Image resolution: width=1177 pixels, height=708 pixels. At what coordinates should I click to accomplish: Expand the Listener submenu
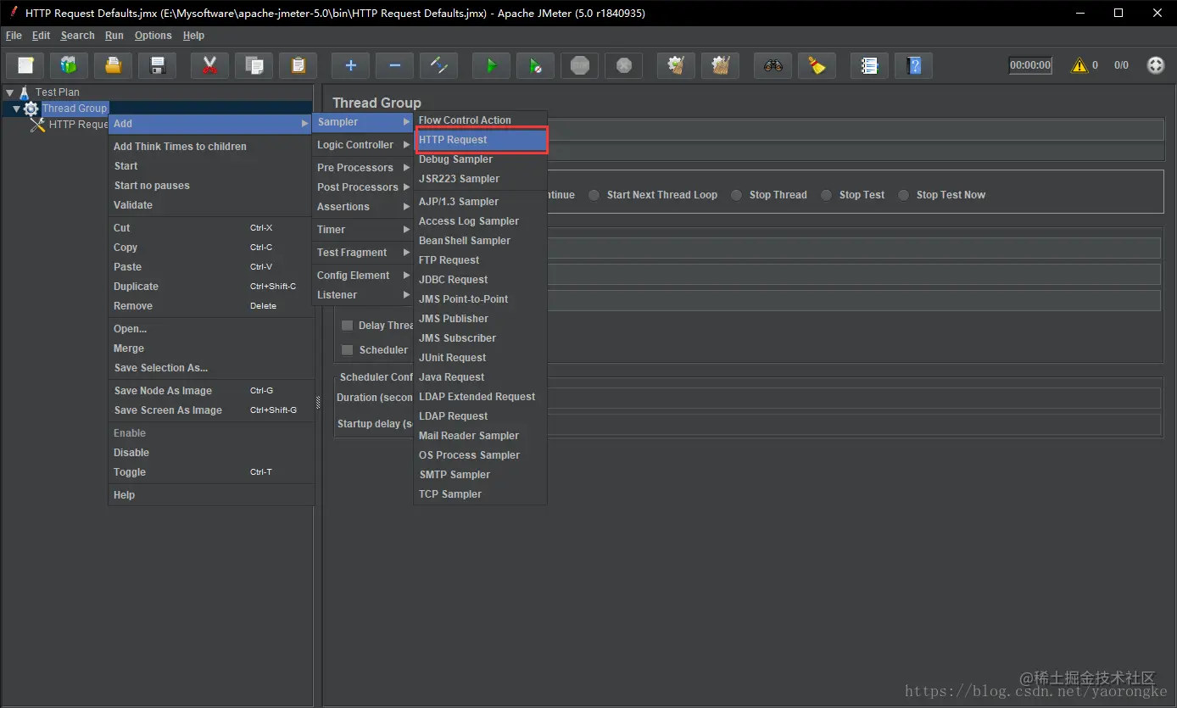click(363, 295)
